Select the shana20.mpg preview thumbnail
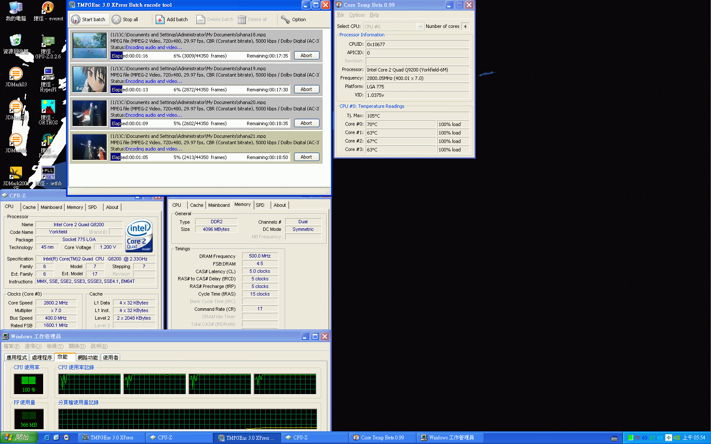711x444 pixels. coord(90,113)
